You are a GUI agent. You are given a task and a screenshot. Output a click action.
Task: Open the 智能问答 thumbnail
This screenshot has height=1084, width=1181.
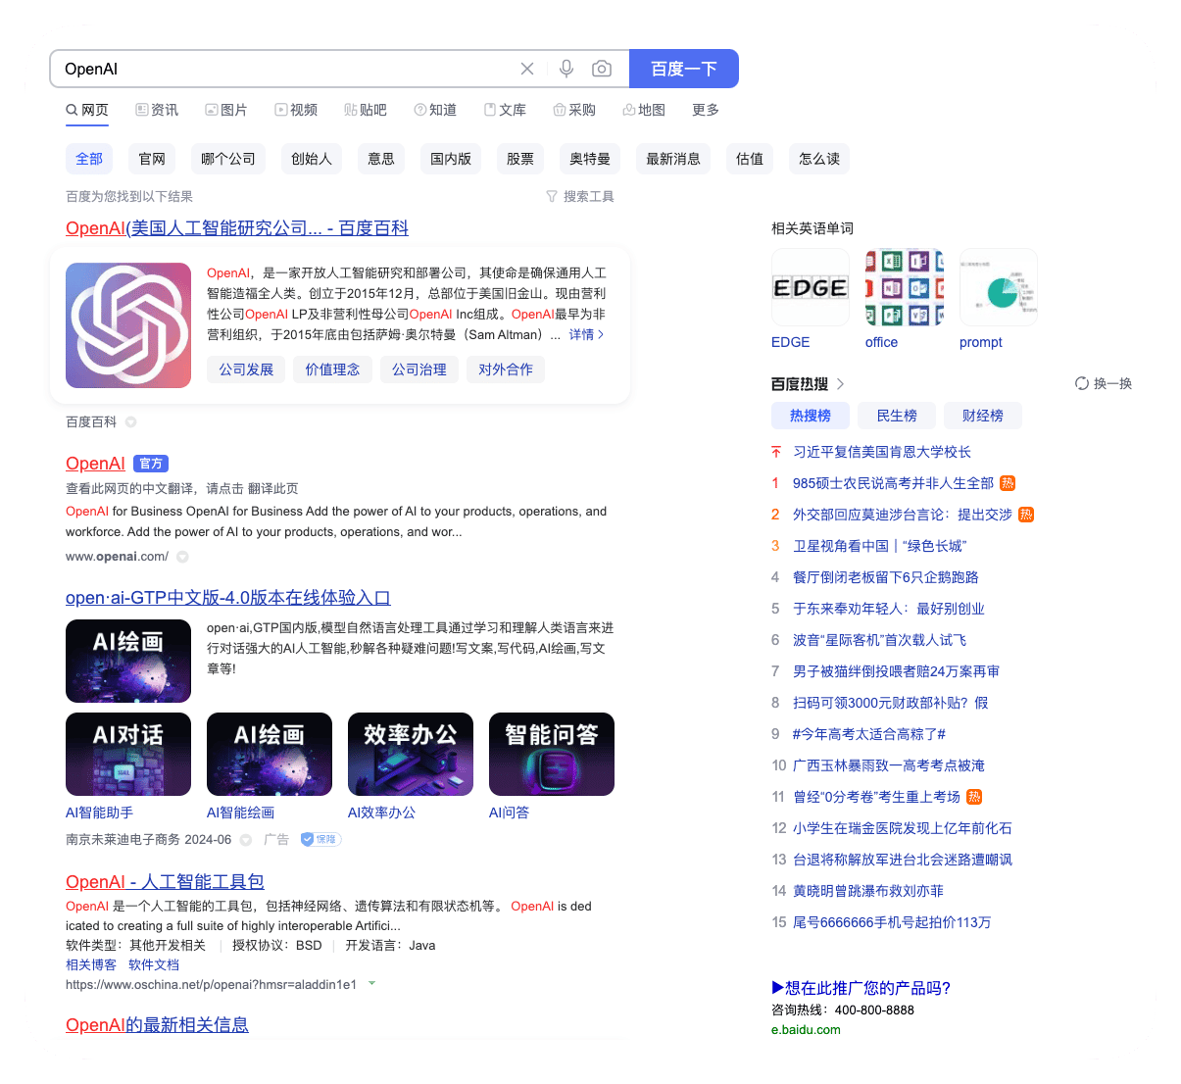552,754
